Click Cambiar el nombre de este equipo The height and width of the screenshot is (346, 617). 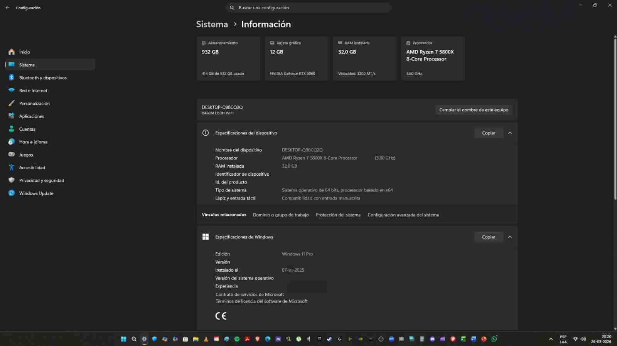coord(474,110)
